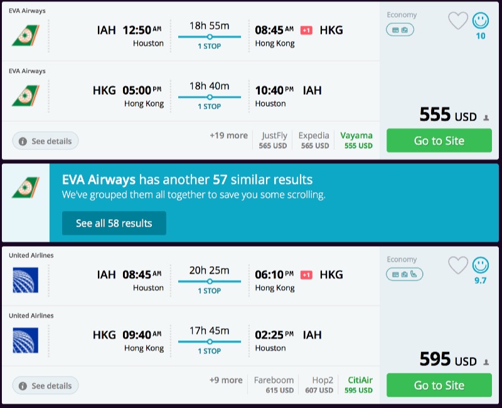This screenshot has height=408, width=502.
Task: Click the smiley rating icon showing 10
Action: coord(481,21)
